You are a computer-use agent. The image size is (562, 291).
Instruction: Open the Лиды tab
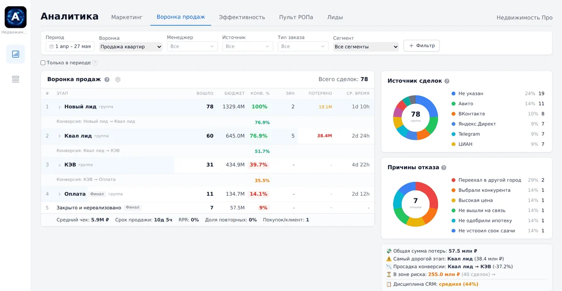335,17
